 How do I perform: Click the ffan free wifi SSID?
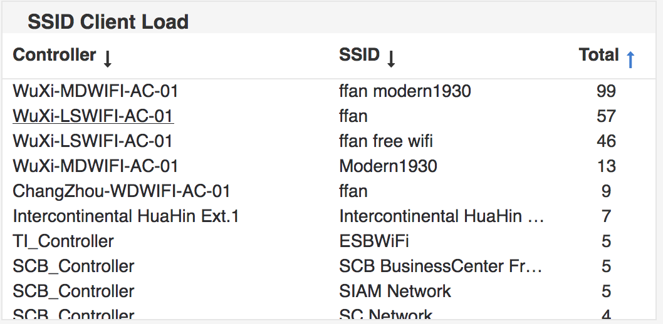tap(386, 141)
